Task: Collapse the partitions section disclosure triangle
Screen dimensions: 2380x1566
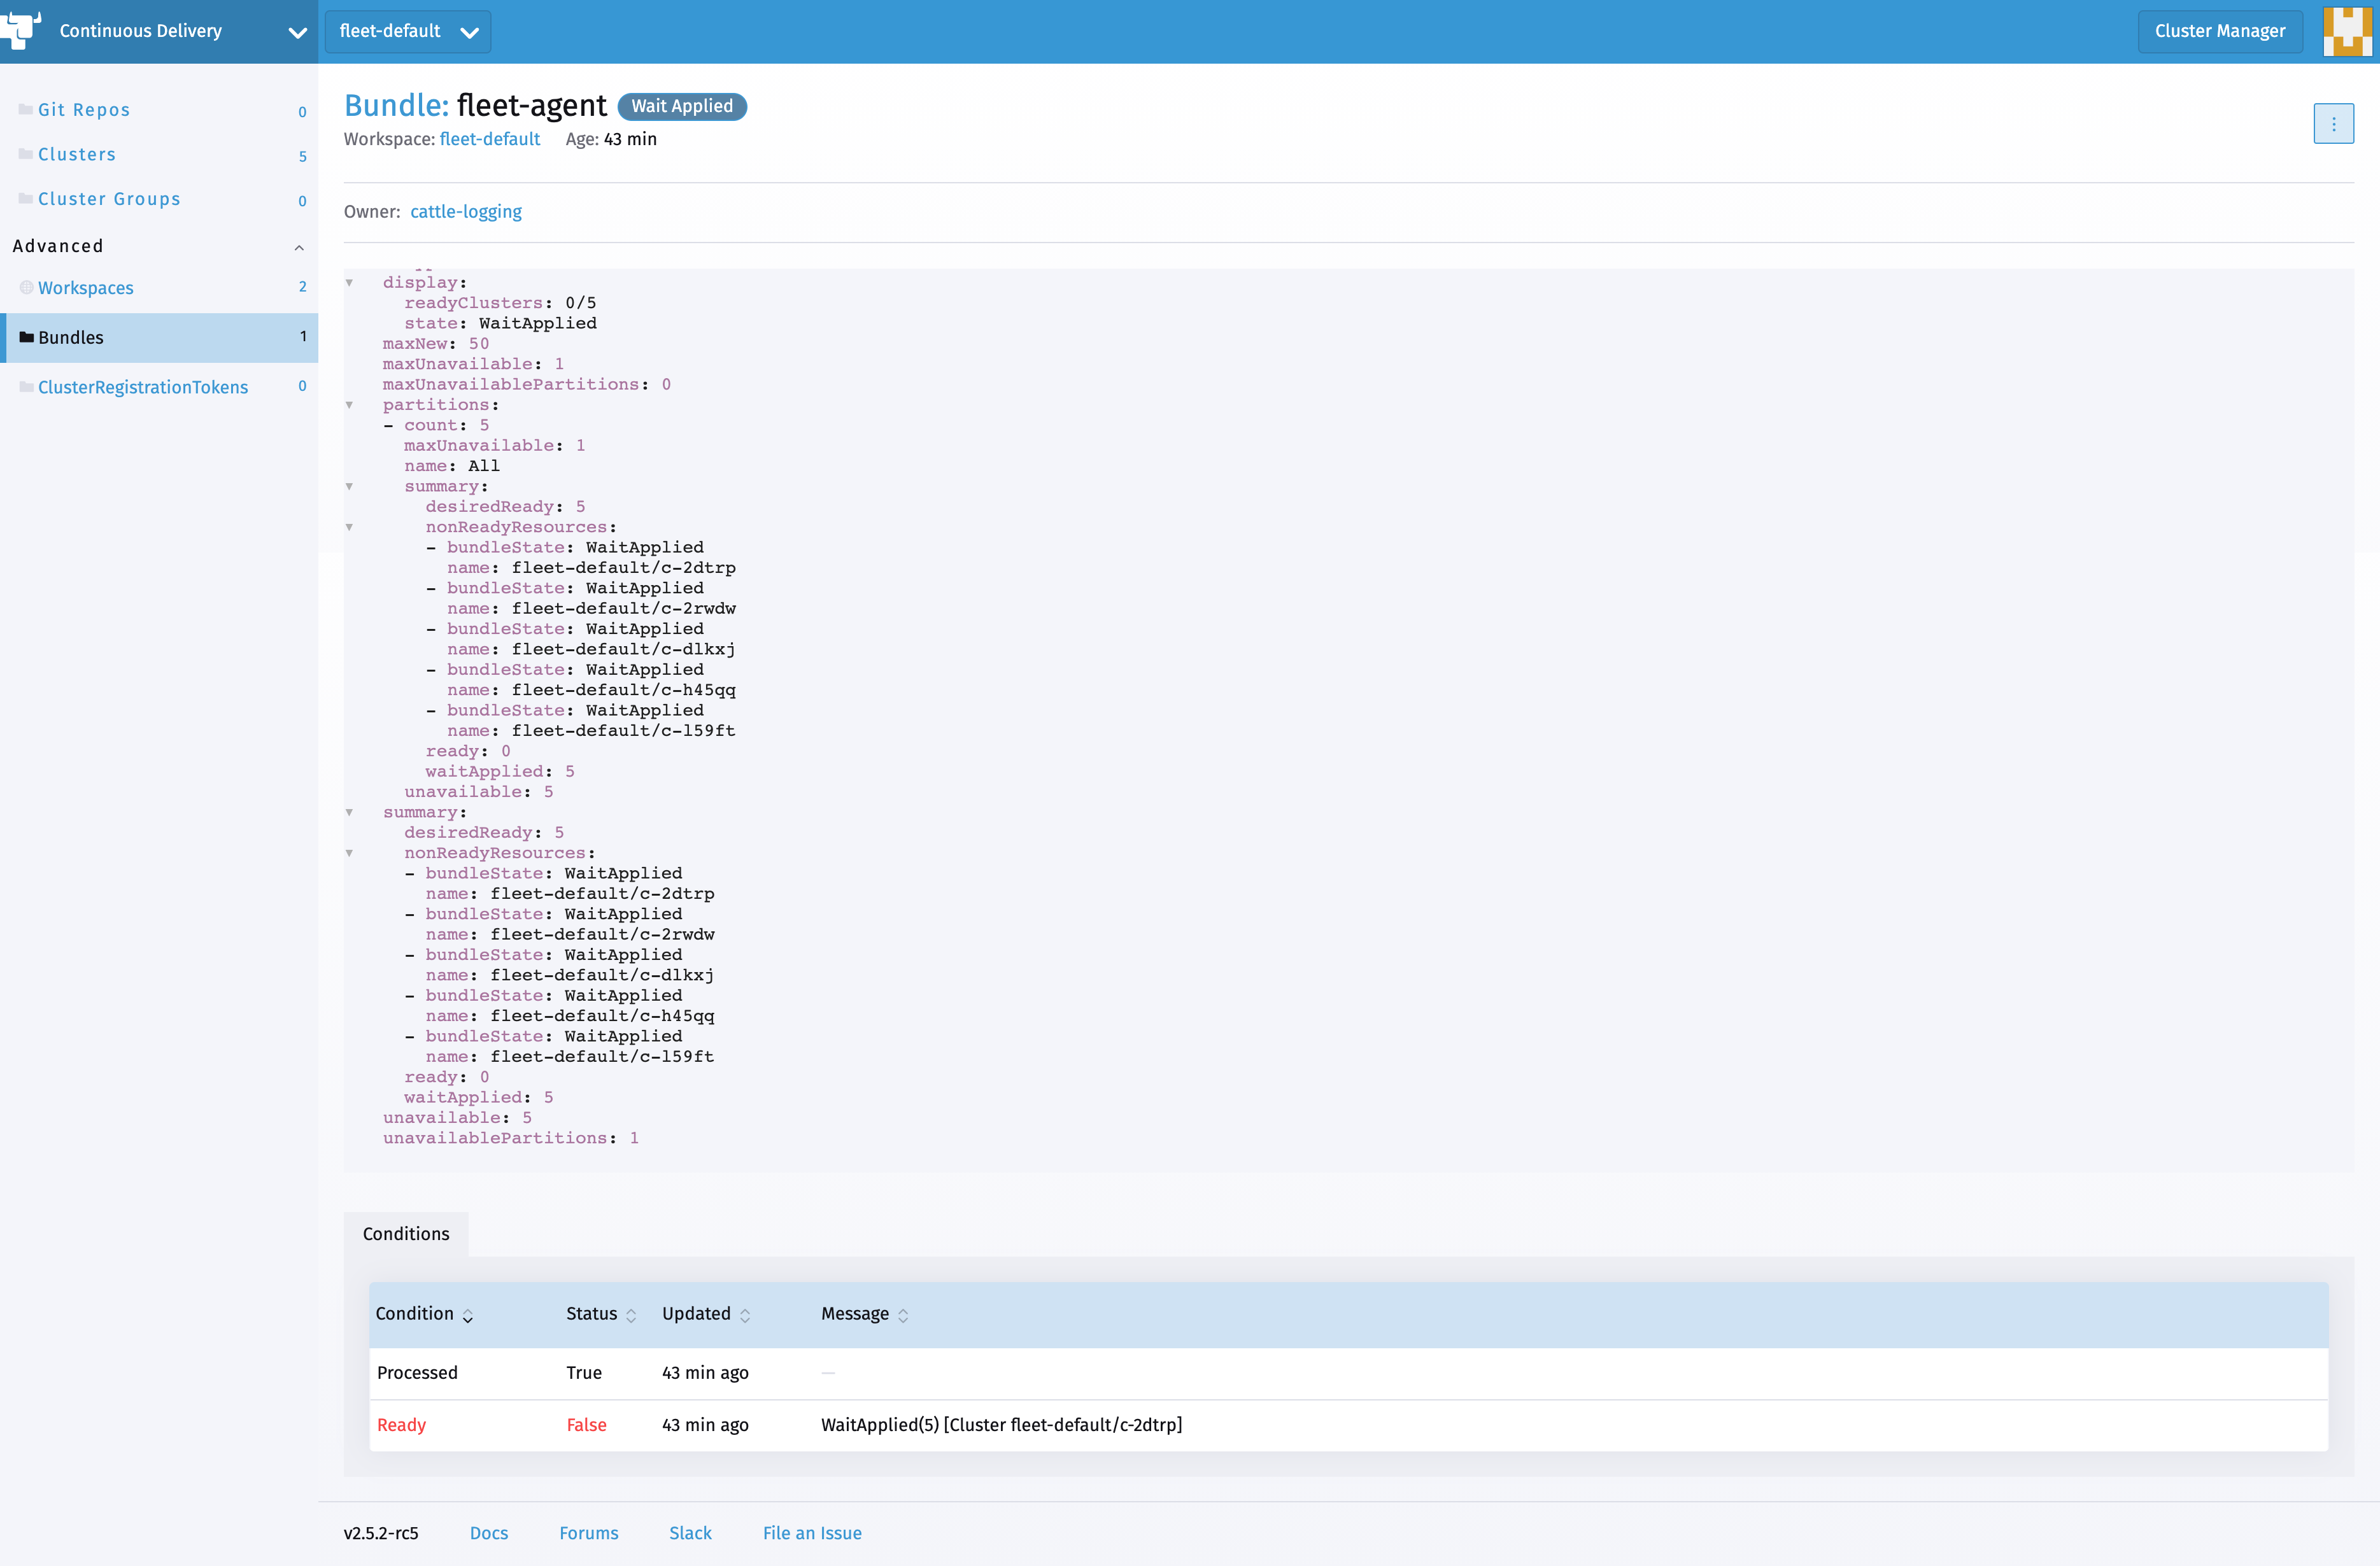Action: click(349, 405)
